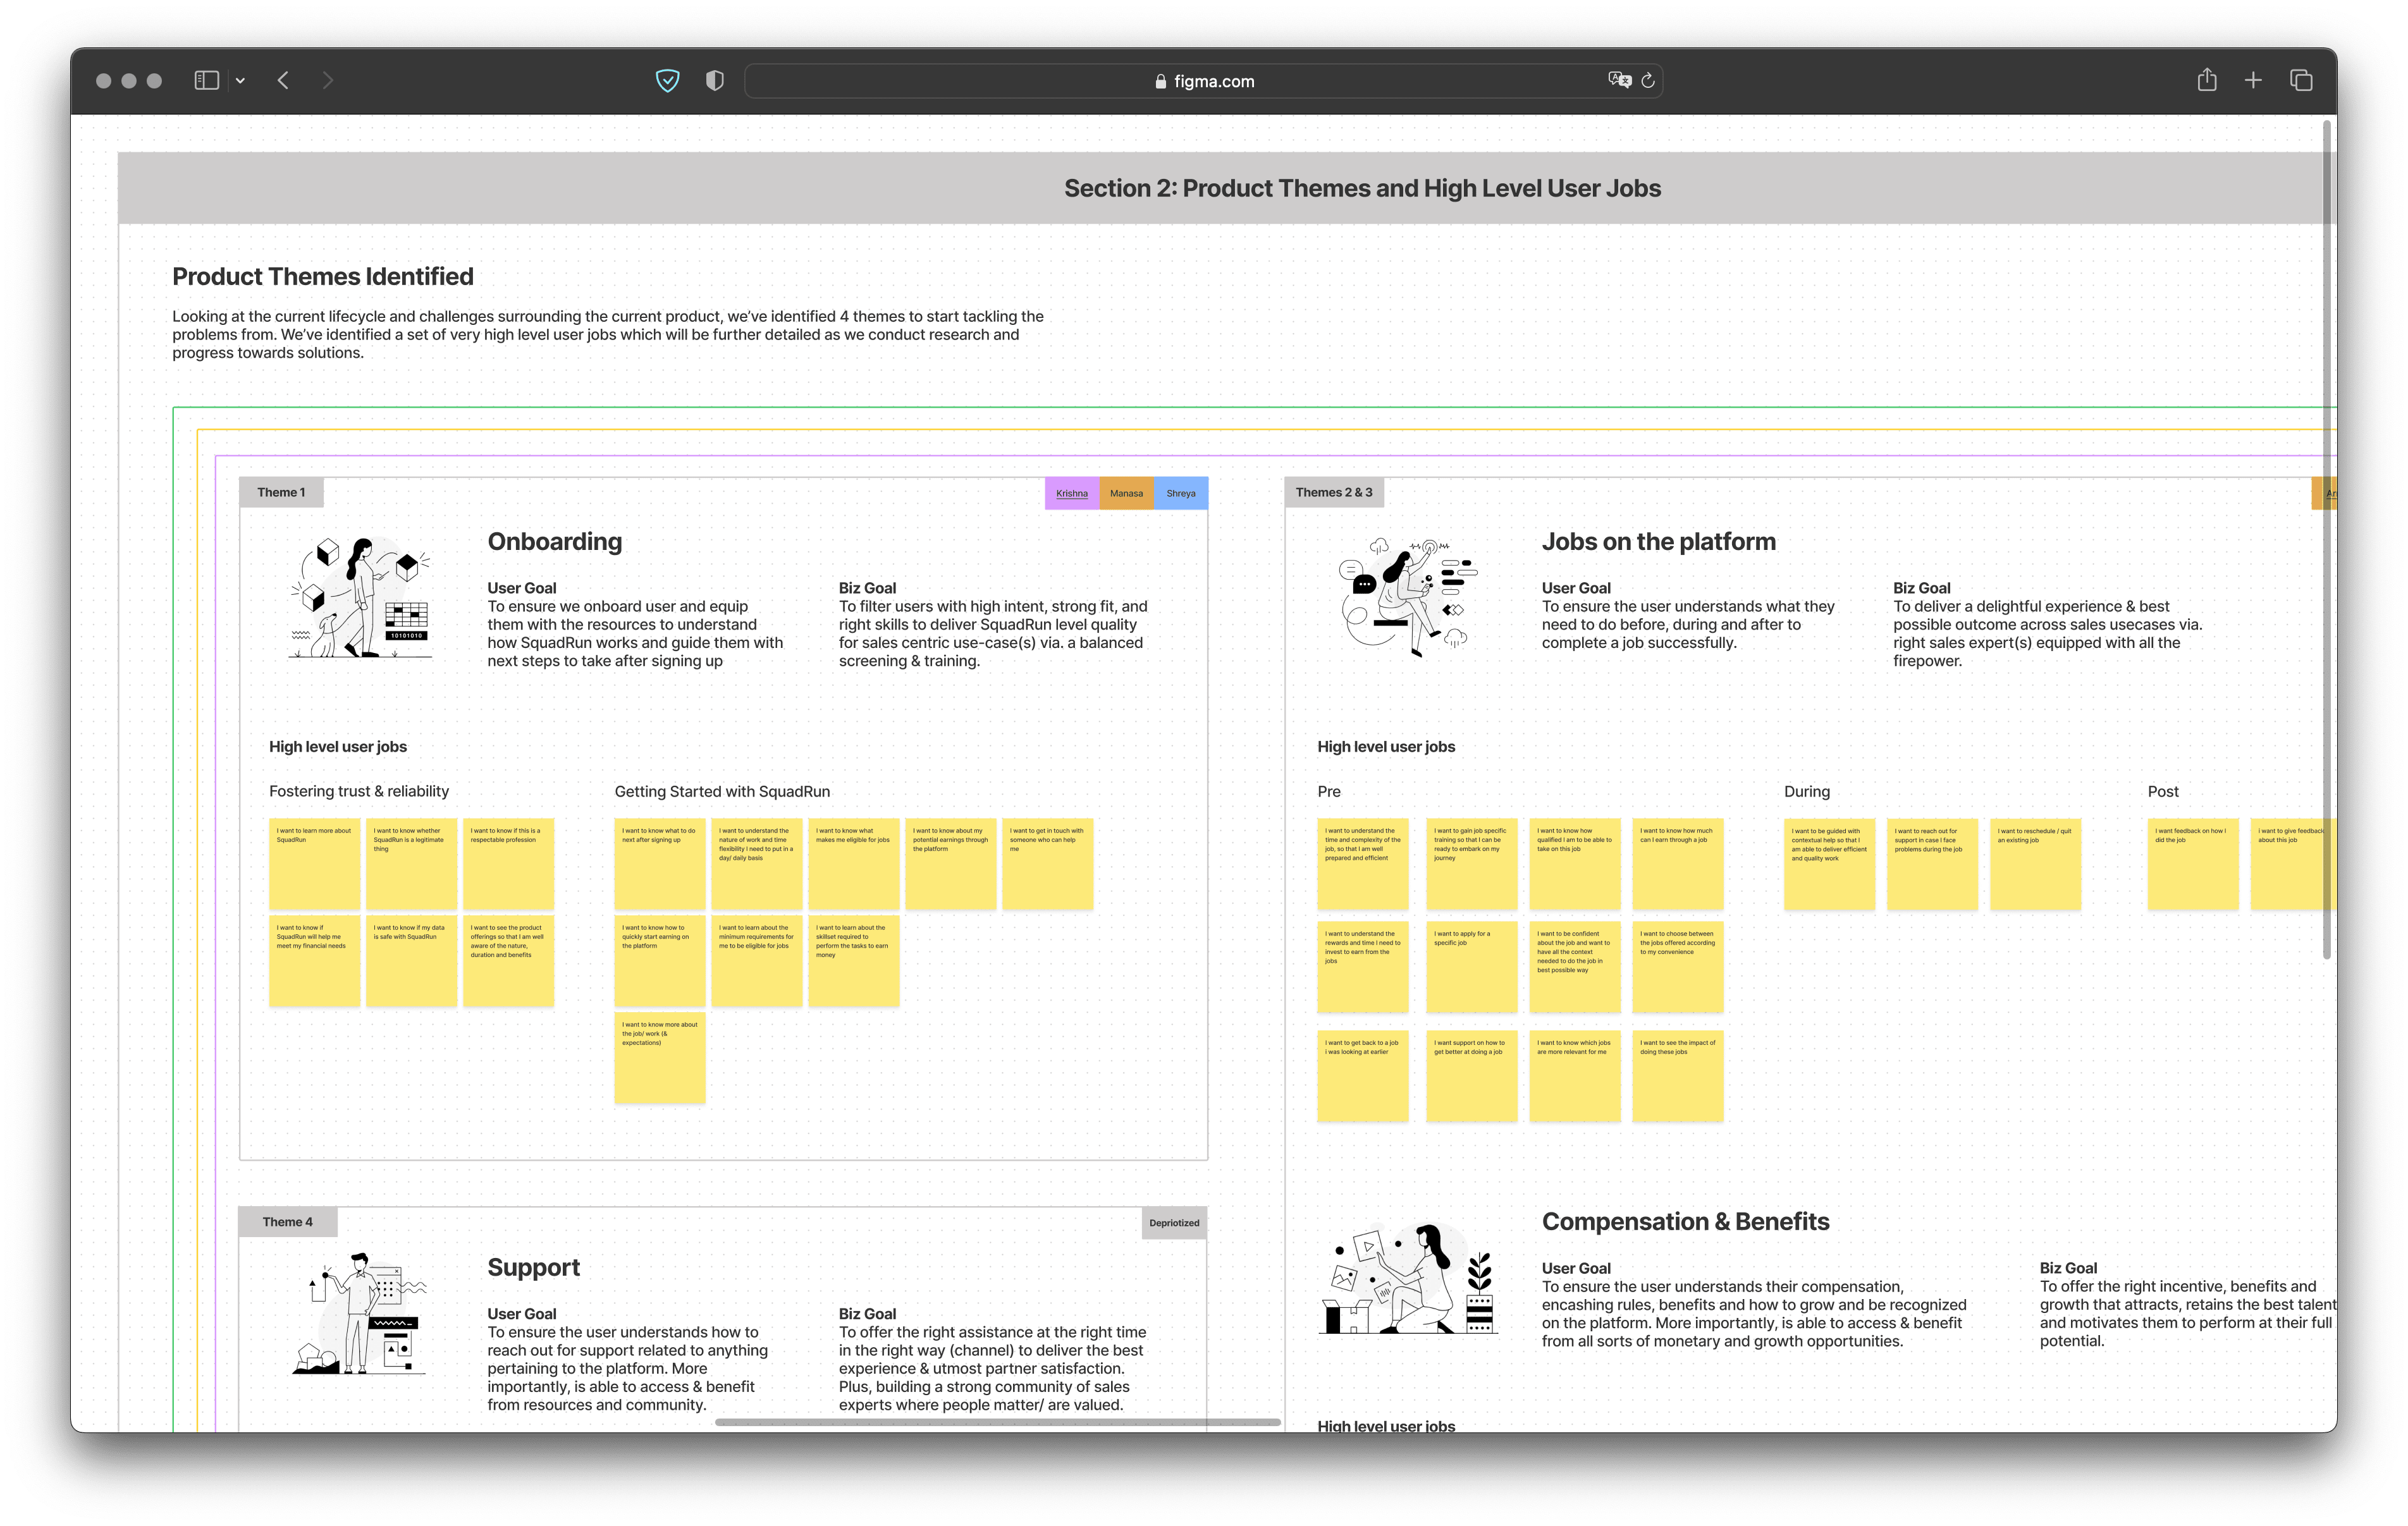
Task: Click the figma.com address bar
Action: pyautogui.click(x=1203, y=81)
